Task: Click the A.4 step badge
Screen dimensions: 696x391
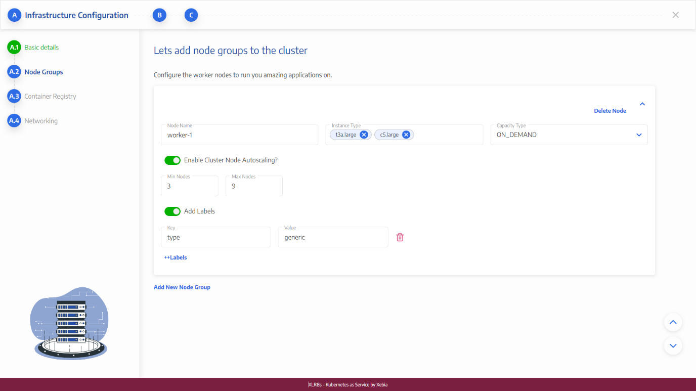Action: point(14,121)
